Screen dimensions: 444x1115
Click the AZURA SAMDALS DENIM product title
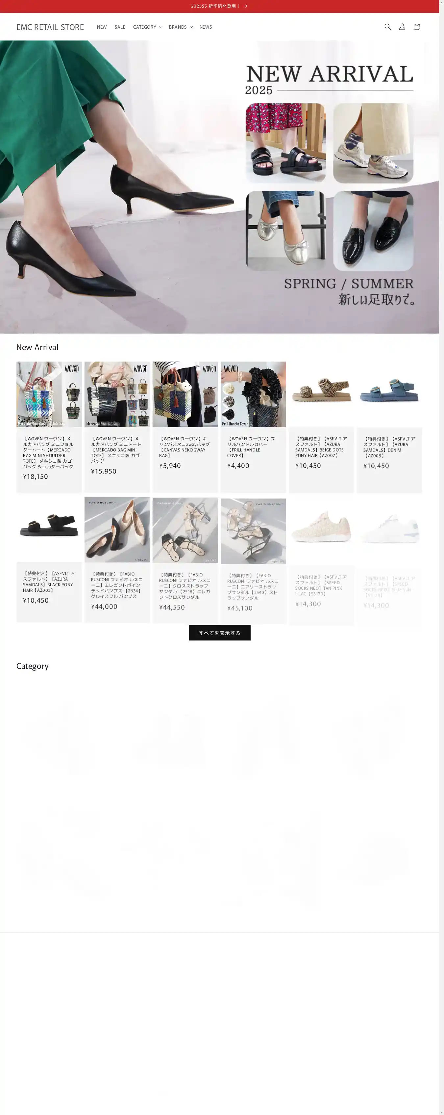click(389, 447)
